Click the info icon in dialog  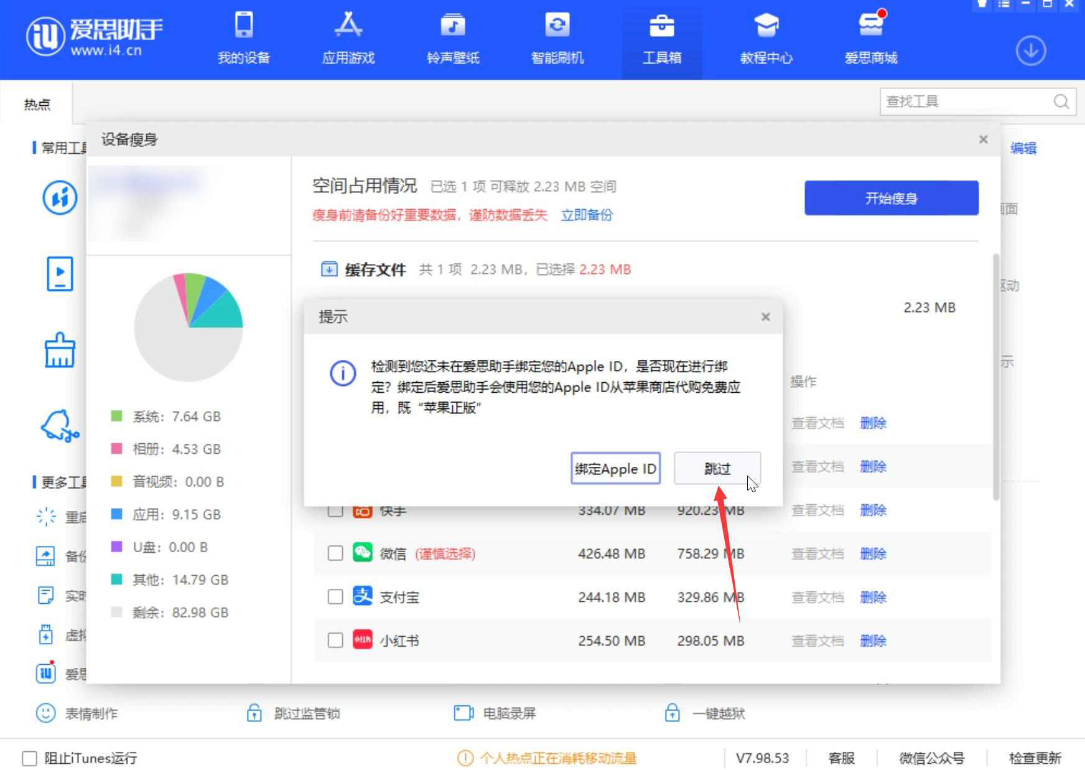click(343, 373)
